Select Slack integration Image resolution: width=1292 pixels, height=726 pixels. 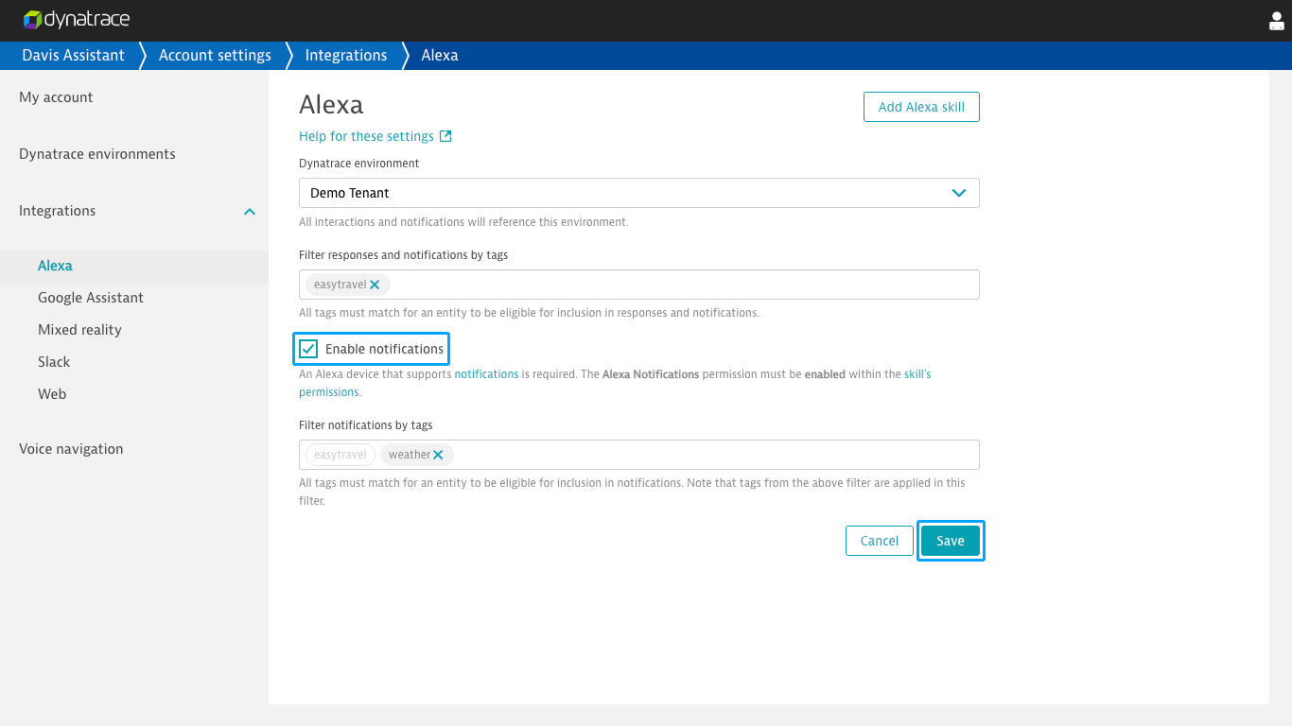tap(54, 362)
